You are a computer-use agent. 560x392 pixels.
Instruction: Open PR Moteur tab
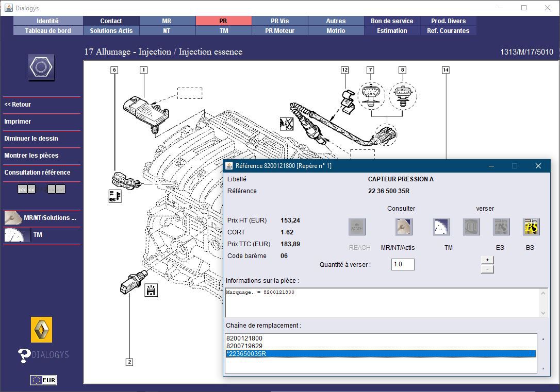coord(279,31)
